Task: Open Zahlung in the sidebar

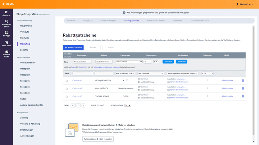Action: point(24,118)
